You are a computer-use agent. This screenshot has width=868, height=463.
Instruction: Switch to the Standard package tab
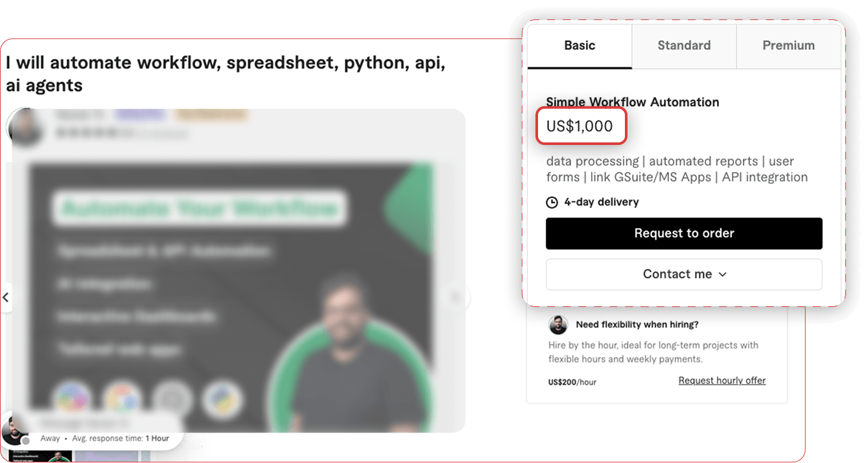(x=684, y=46)
